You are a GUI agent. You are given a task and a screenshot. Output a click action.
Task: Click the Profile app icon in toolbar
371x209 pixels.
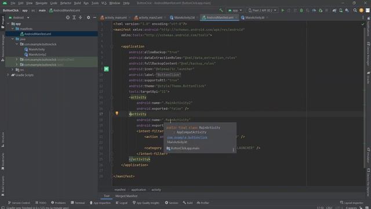coord(314,10)
